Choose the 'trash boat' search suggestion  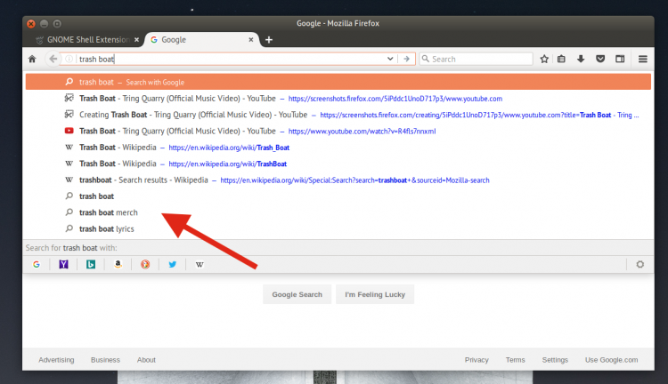pyautogui.click(x=338, y=196)
